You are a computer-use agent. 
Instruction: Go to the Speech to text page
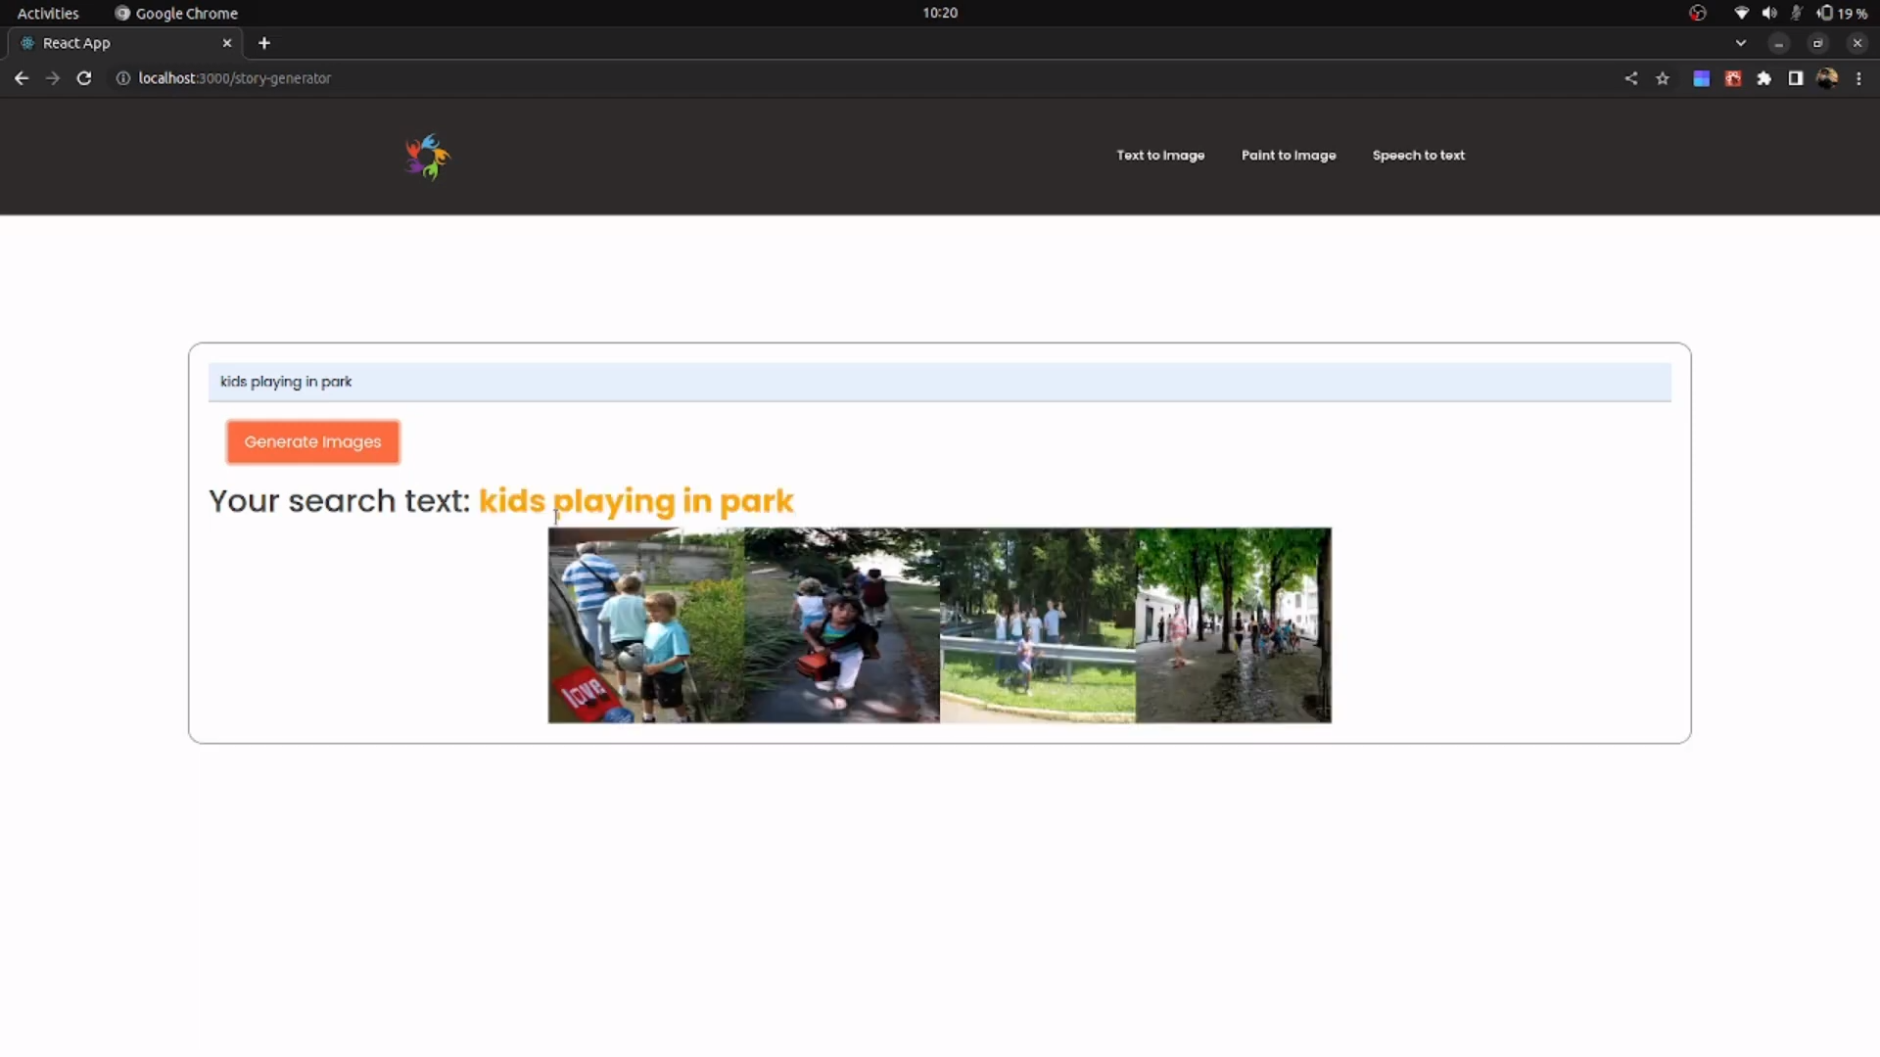click(x=1418, y=156)
